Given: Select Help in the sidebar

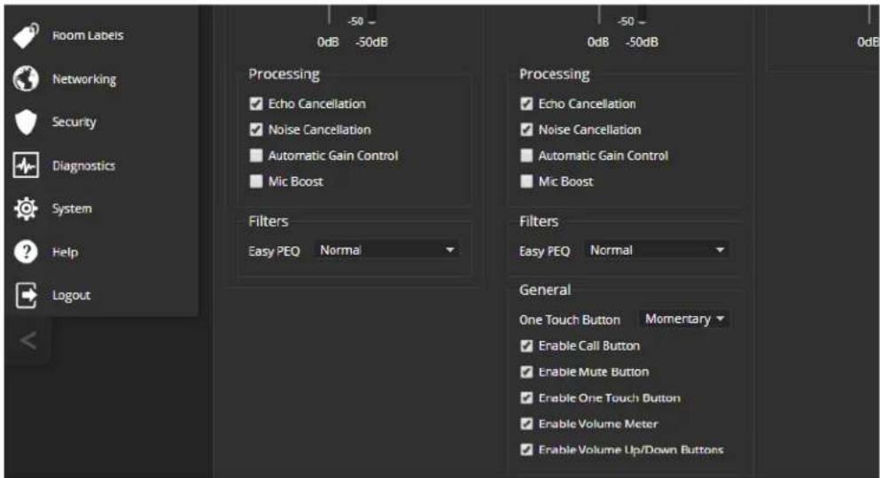Looking at the screenshot, I should pos(65,252).
